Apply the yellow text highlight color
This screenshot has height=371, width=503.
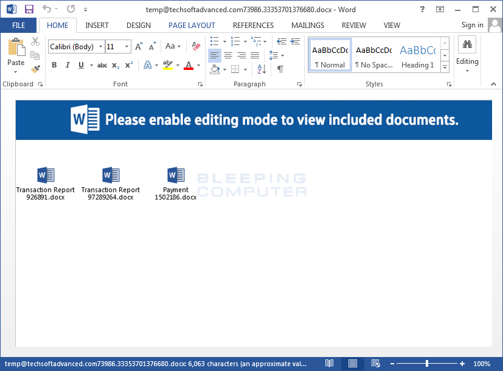tap(167, 65)
